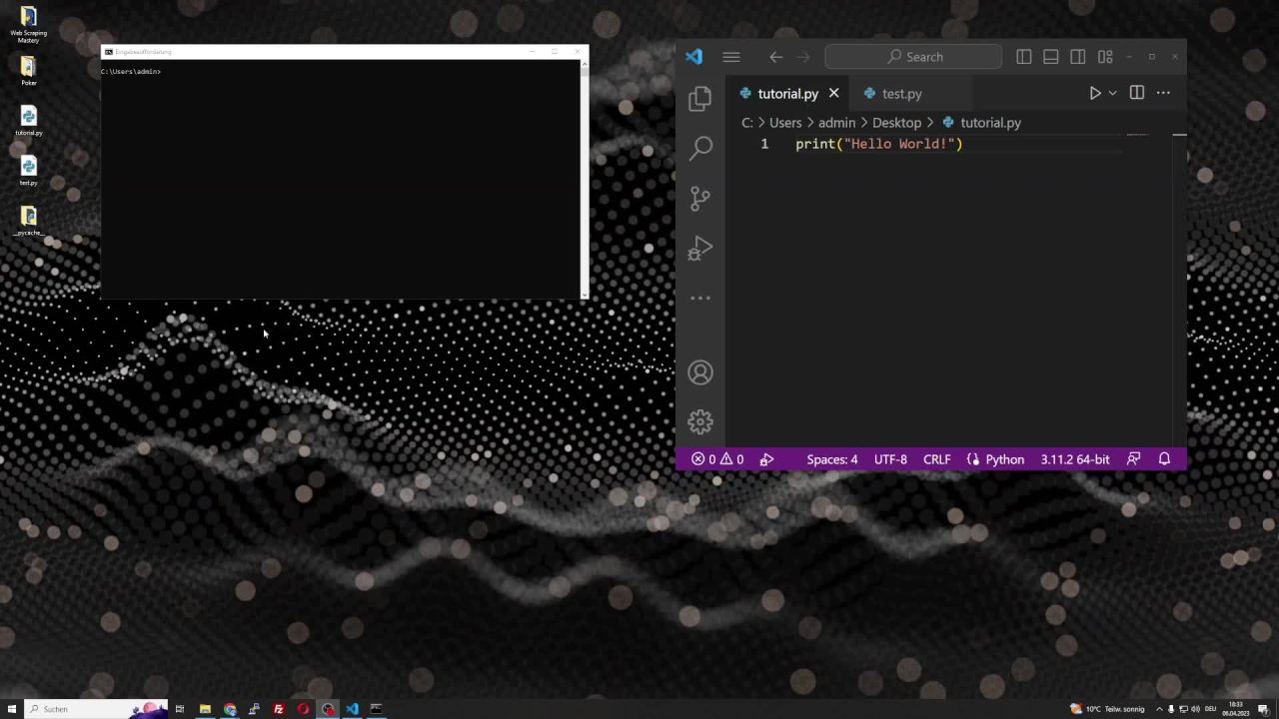The height and width of the screenshot is (719, 1279).
Task: Switch to the test.py editor tab
Action: tap(901, 94)
